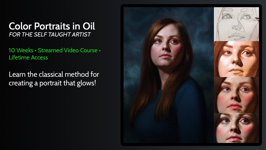The width and height of the screenshot is (266, 150).
Task: Select the "Streamed Video Course" green text
Action: pyautogui.click(x=67, y=50)
